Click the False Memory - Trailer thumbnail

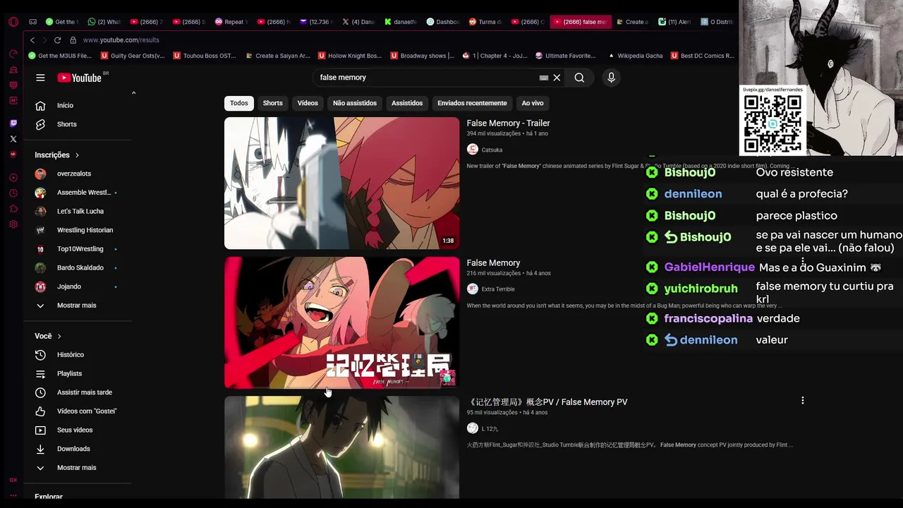[341, 183]
